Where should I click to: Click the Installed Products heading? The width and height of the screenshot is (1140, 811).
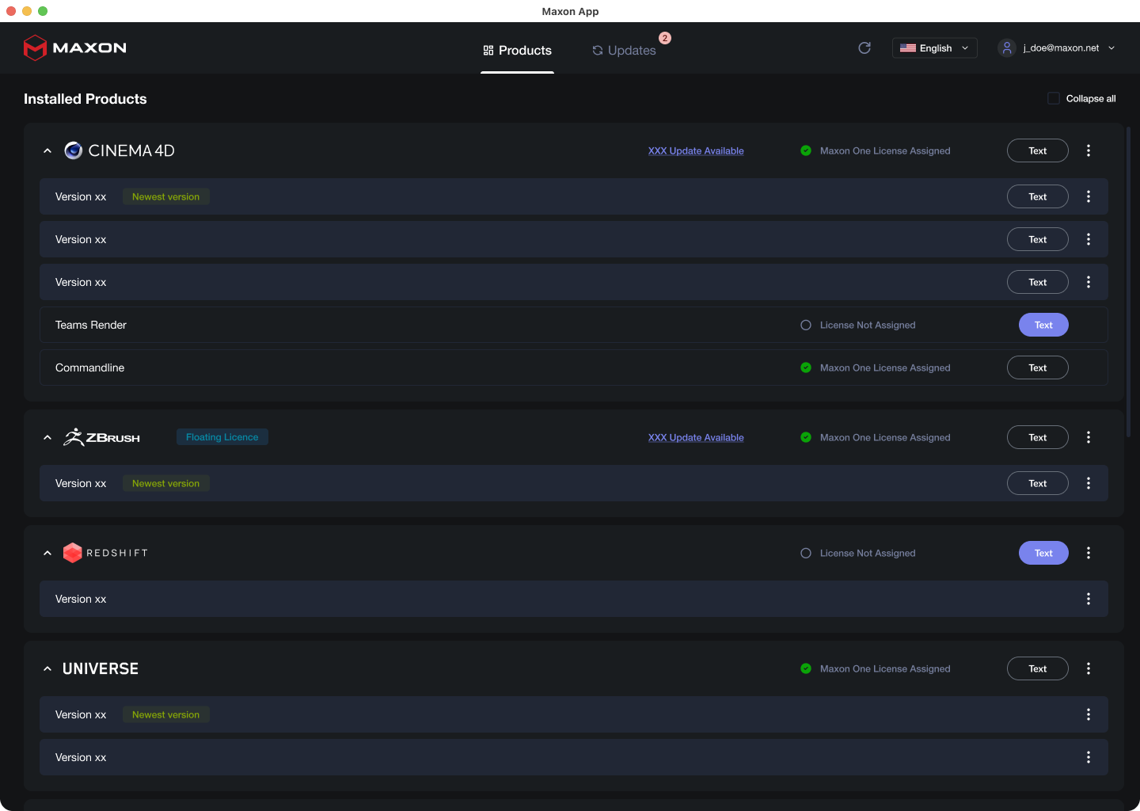(85, 99)
